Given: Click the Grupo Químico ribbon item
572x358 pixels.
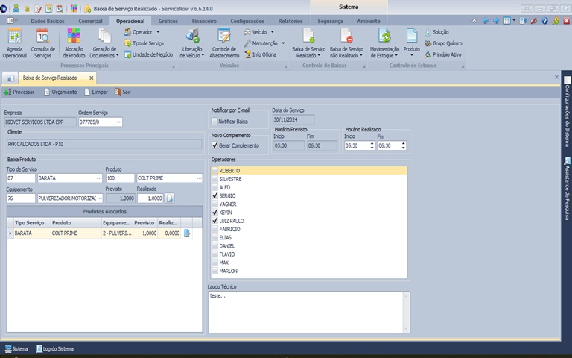Looking at the screenshot, I should (445, 43).
